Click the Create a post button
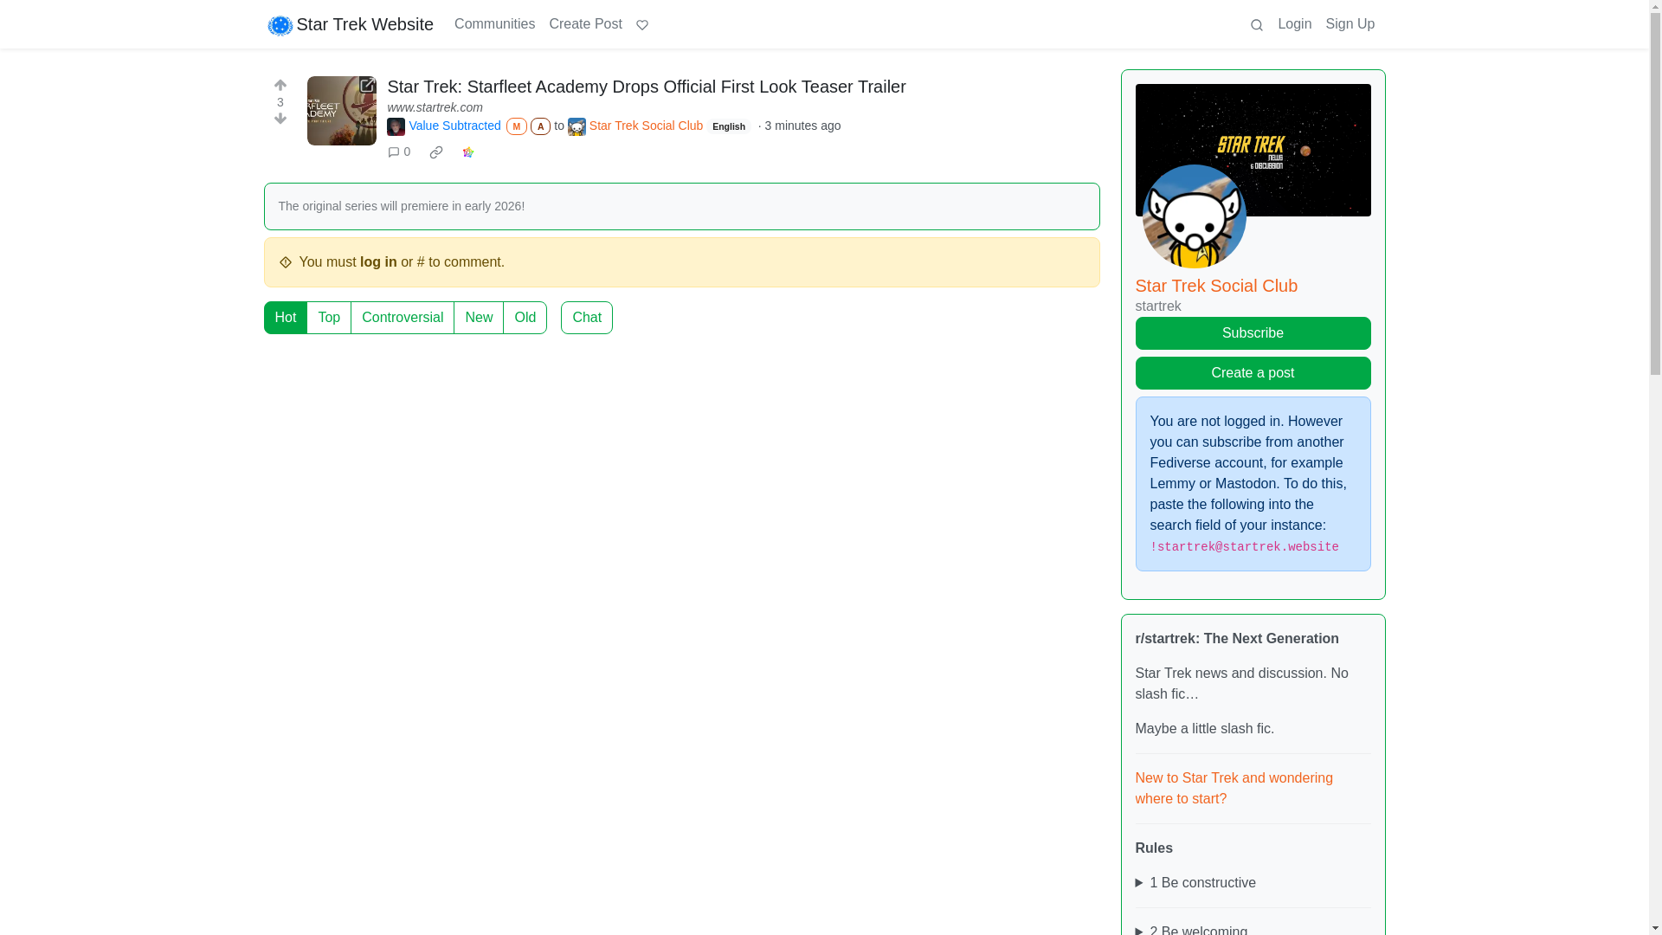This screenshot has width=1662, height=935. pos(1253,373)
